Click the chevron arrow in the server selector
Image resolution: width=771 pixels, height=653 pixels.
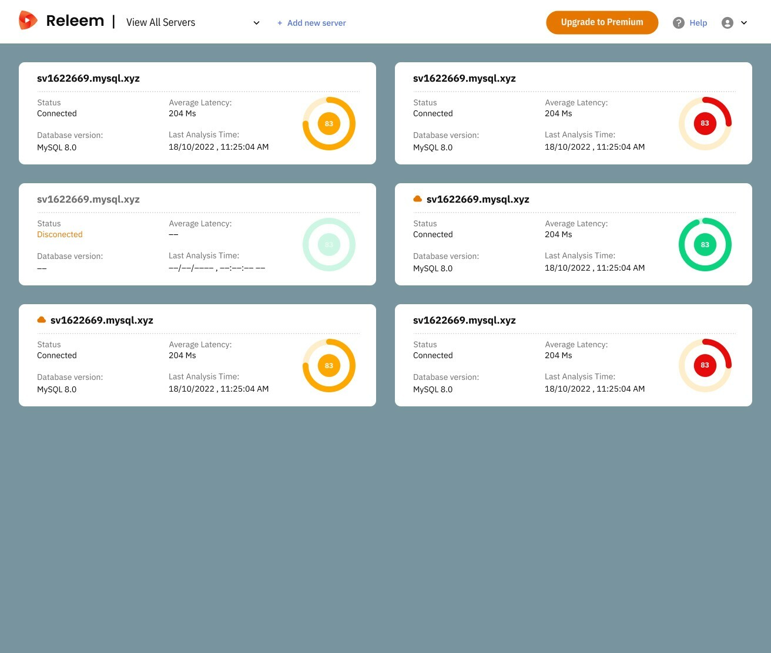(256, 23)
